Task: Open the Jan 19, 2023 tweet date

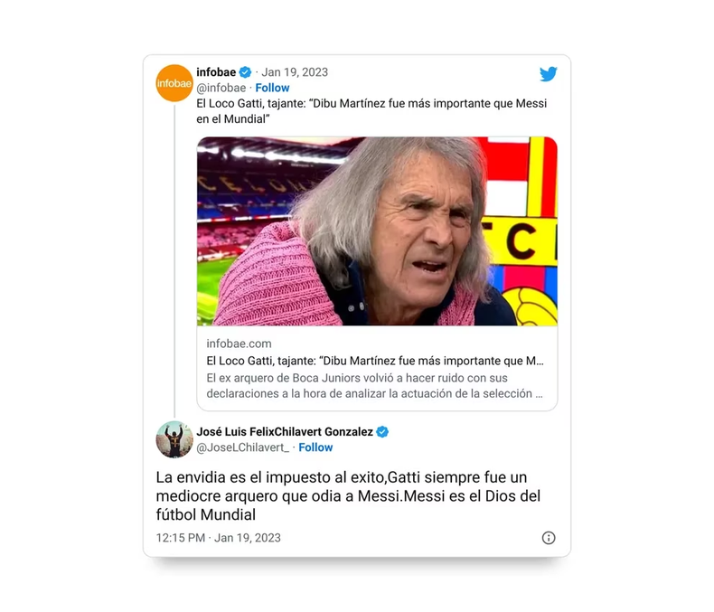Action: (x=295, y=72)
